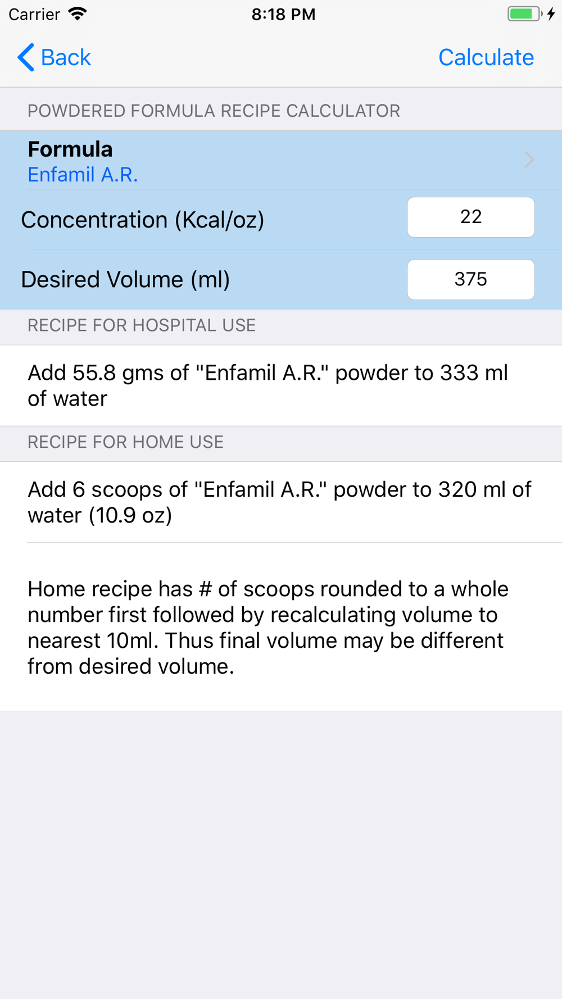Open the Formula selection row
The image size is (562, 999).
(281, 161)
